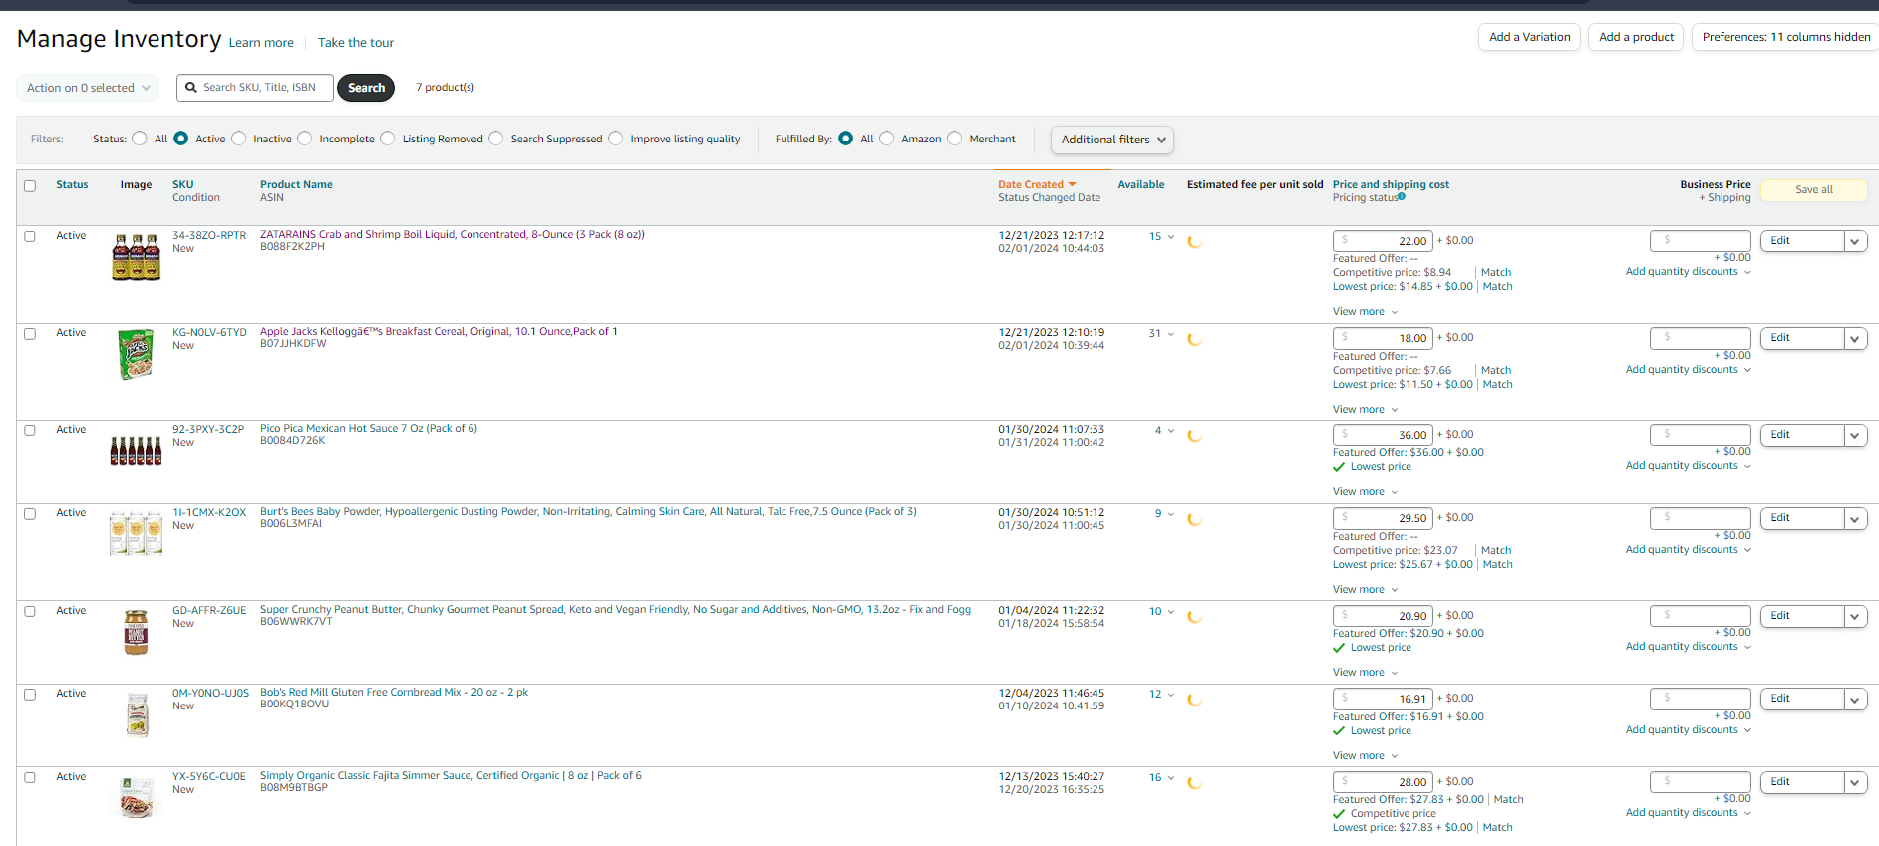Check the Bob's Red Mill row checkbox
Viewport: 1879px width, 846px height.
click(30, 695)
